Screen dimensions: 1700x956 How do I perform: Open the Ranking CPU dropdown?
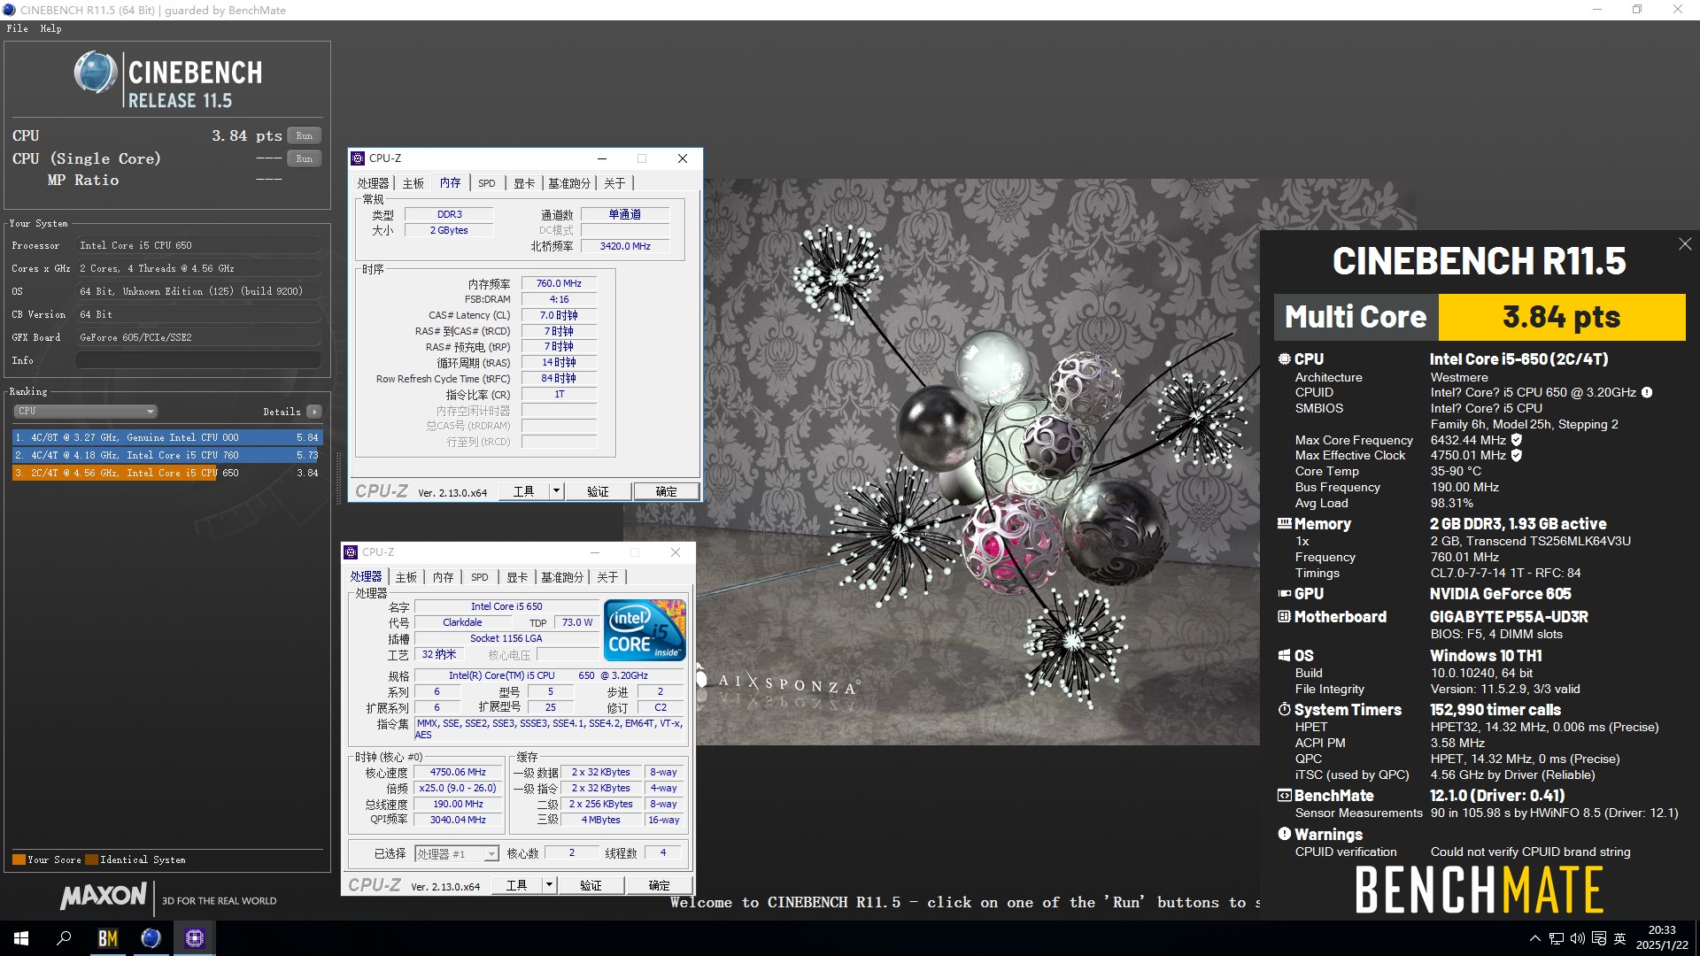click(85, 412)
